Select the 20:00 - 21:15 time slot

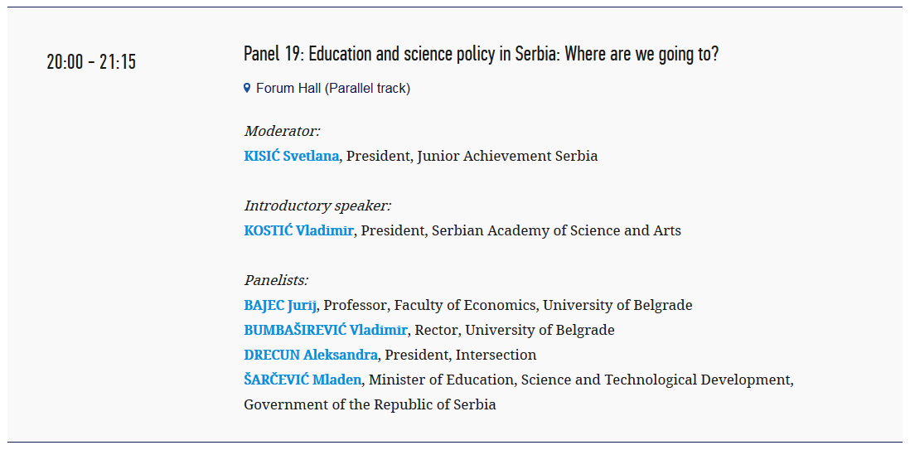point(91,61)
